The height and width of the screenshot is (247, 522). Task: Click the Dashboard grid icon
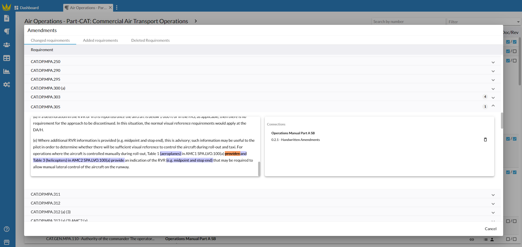pyautogui.click(x=16, y=8)
